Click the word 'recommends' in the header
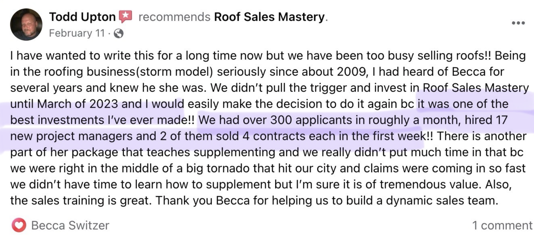 click(174, 17)
